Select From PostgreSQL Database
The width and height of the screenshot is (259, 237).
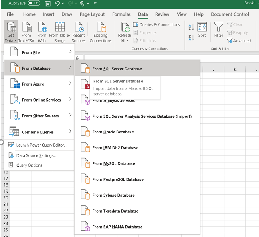click(x=137, y=179)
